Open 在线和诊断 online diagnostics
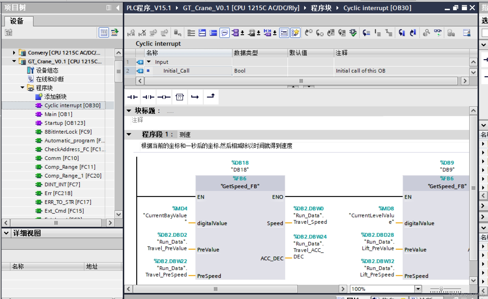This screenshot has height=299, width=488. click(50, 79)
